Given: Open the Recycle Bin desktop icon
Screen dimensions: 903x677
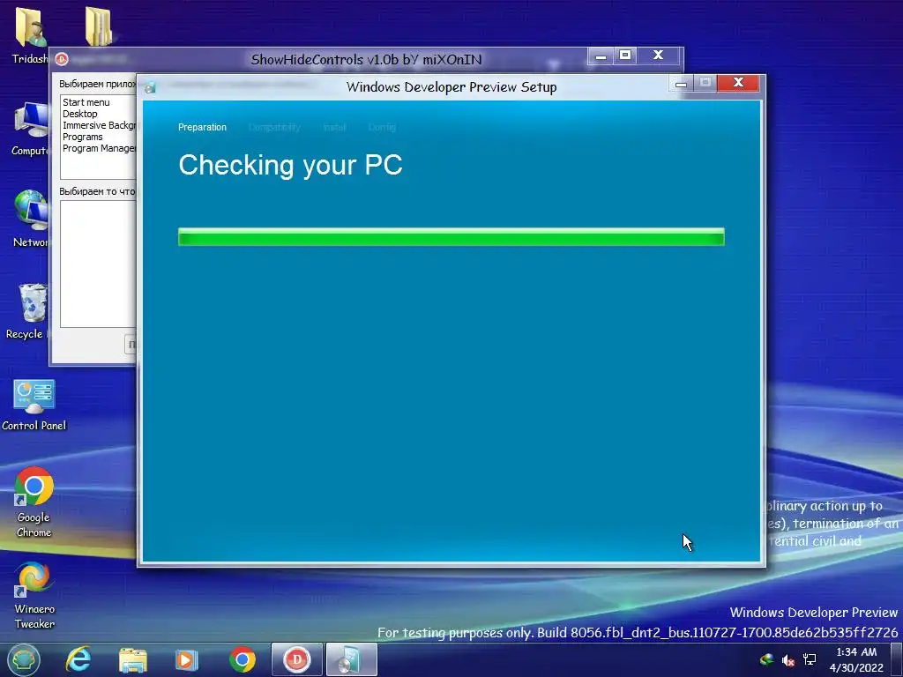Looking at the screenshot, I should pyautogui.click(x=29, y=309).
